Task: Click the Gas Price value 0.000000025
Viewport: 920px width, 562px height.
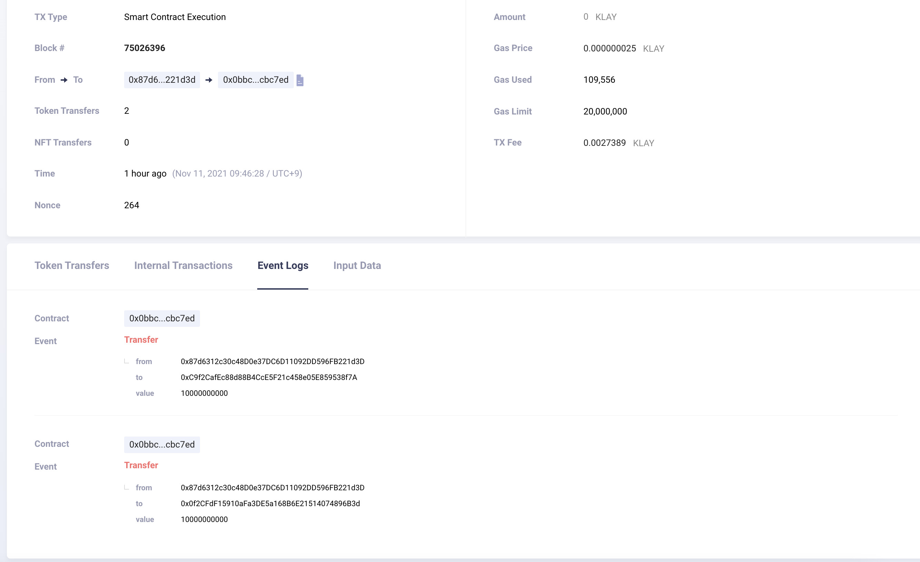Action: pyautogui.click(x=609, y=48)
